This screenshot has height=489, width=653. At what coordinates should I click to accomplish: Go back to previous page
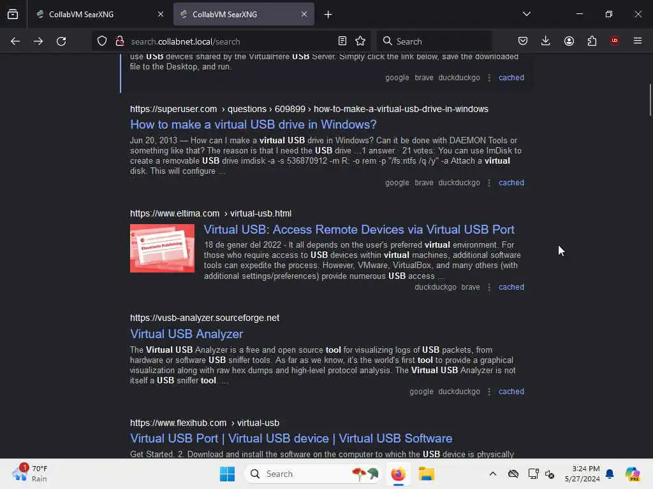[15, 41]
